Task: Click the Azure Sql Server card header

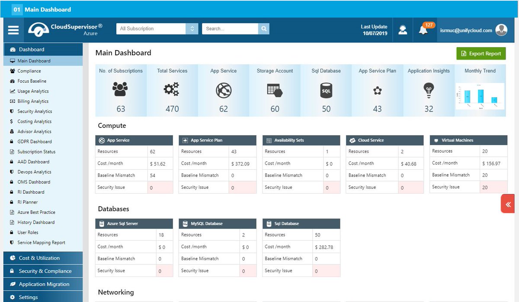Action: click(134, 224)
